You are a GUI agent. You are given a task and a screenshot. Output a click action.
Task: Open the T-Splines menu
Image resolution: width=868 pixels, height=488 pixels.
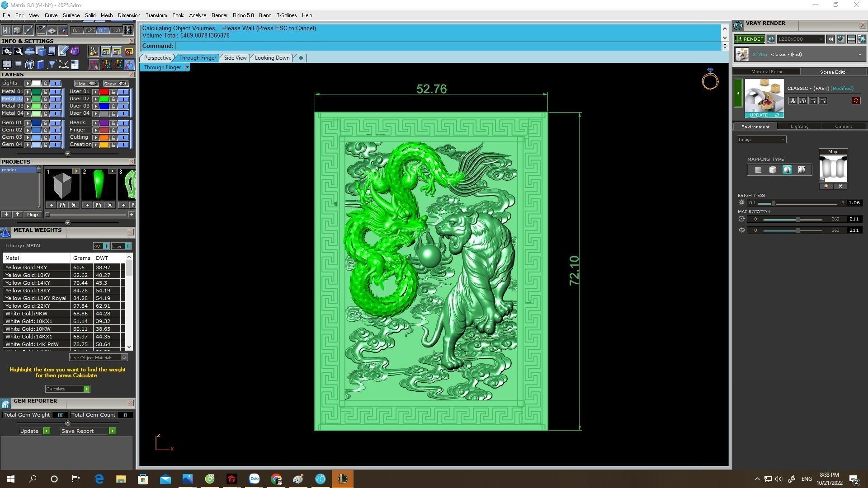pyautogui.click(x=287, y=15)
